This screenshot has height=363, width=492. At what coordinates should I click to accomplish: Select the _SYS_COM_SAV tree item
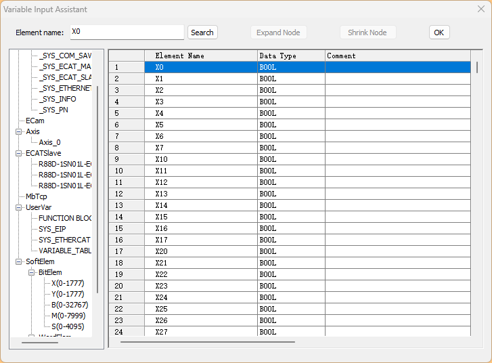[x=65, y=56]
